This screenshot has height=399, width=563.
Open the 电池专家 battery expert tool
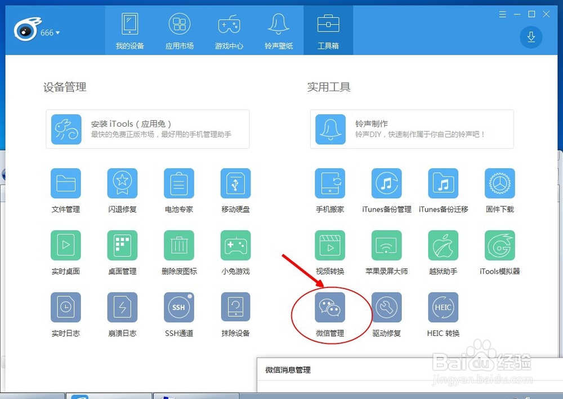pos(179,183)
